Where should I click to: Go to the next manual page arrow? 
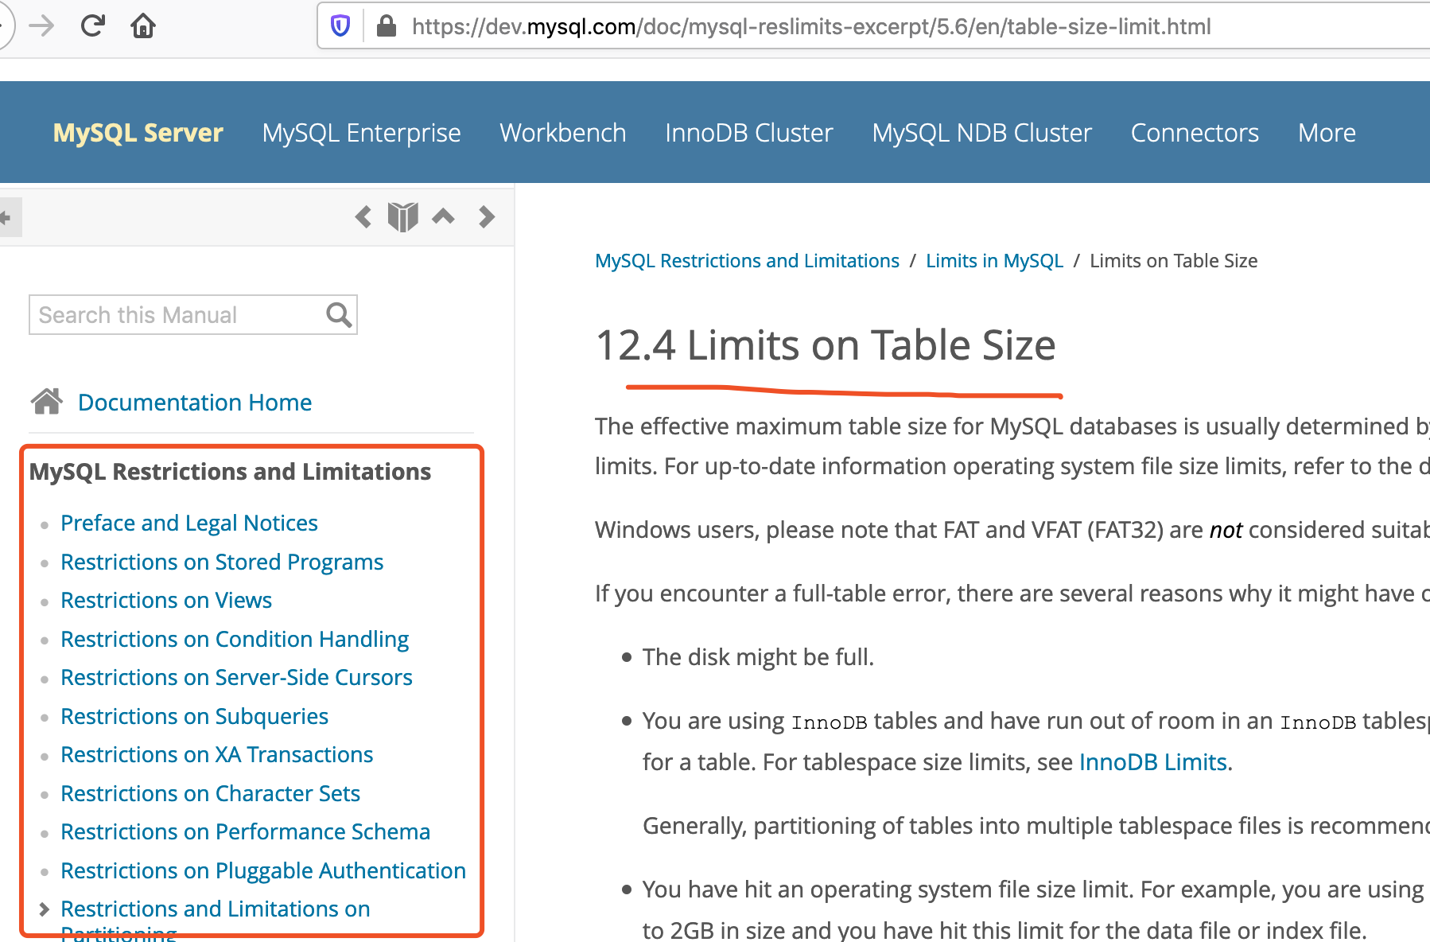pos(487,216)
